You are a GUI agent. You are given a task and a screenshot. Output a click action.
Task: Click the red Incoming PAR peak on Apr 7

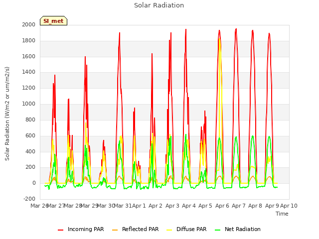(236, 29)
